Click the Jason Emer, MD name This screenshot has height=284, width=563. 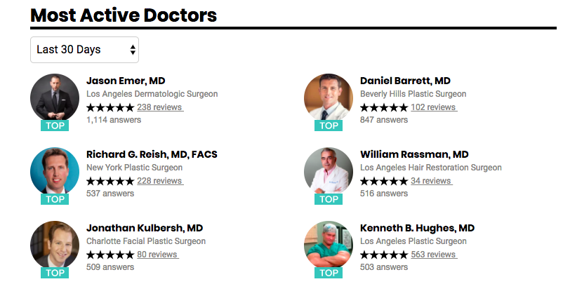(x=126, y=81)
